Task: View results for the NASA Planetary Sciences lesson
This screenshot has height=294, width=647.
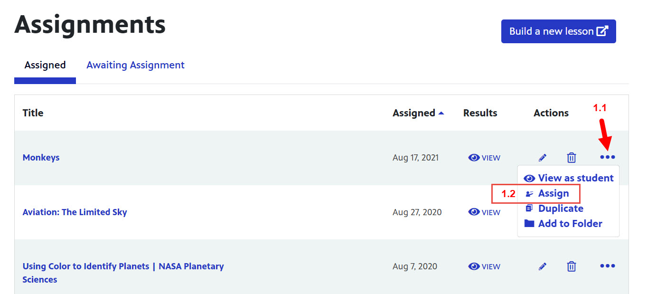Action: tap(484, 266)
